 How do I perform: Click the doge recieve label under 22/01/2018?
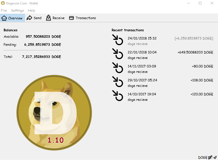(138, 58)
